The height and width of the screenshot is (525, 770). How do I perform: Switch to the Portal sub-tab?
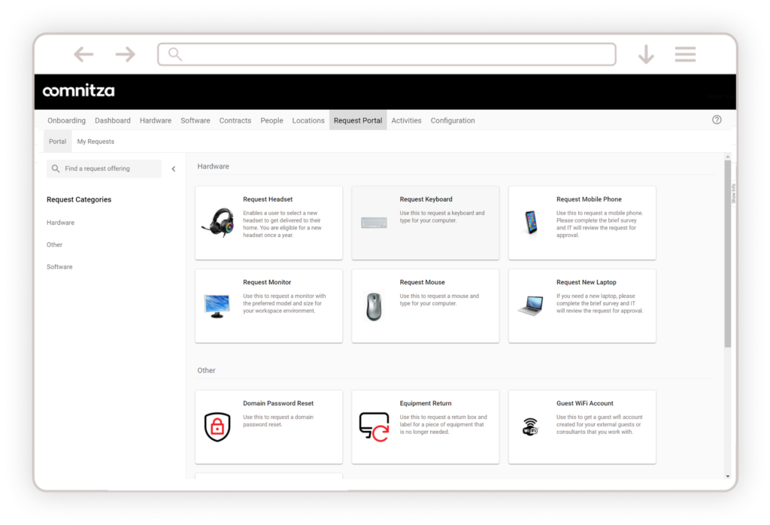tap(57, 141)
